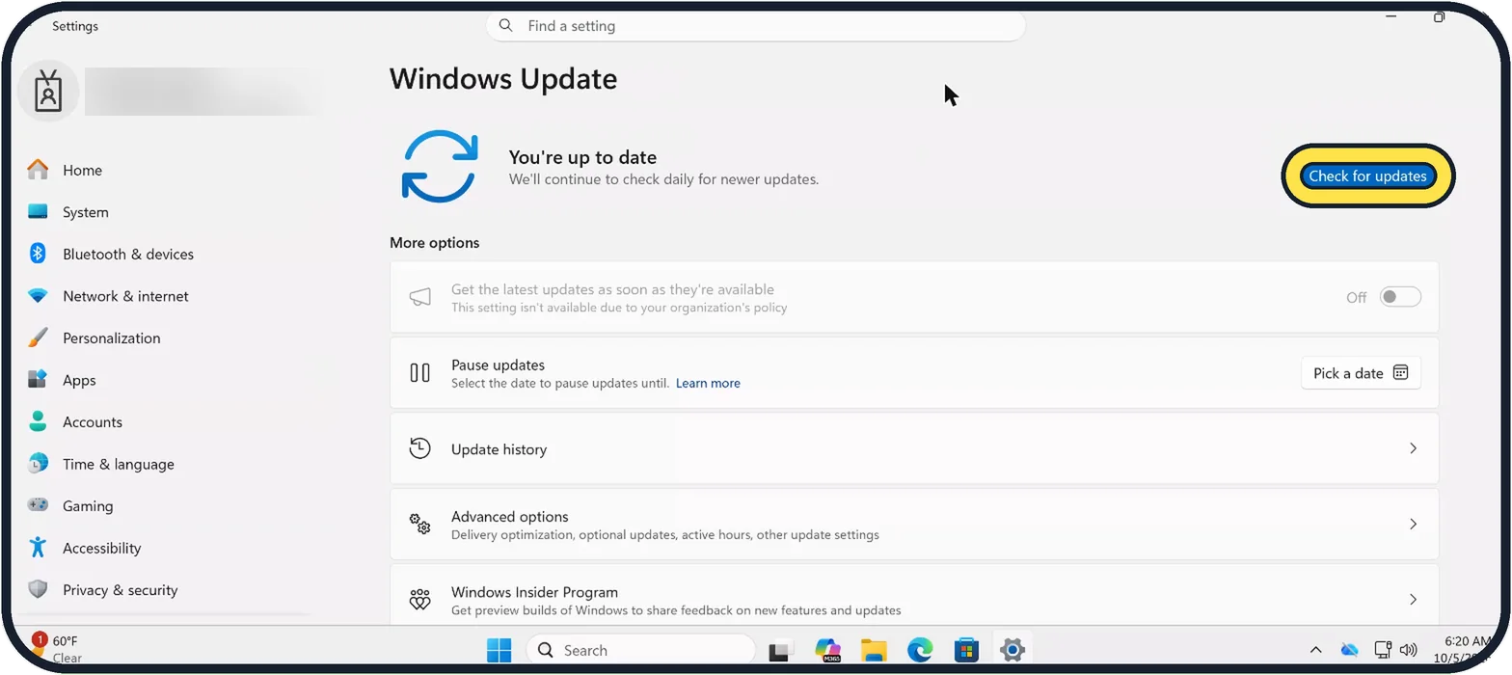This screenshot has height=675, width=1512.
Task: Click the 'You're up to date' text
Action: 582,157
